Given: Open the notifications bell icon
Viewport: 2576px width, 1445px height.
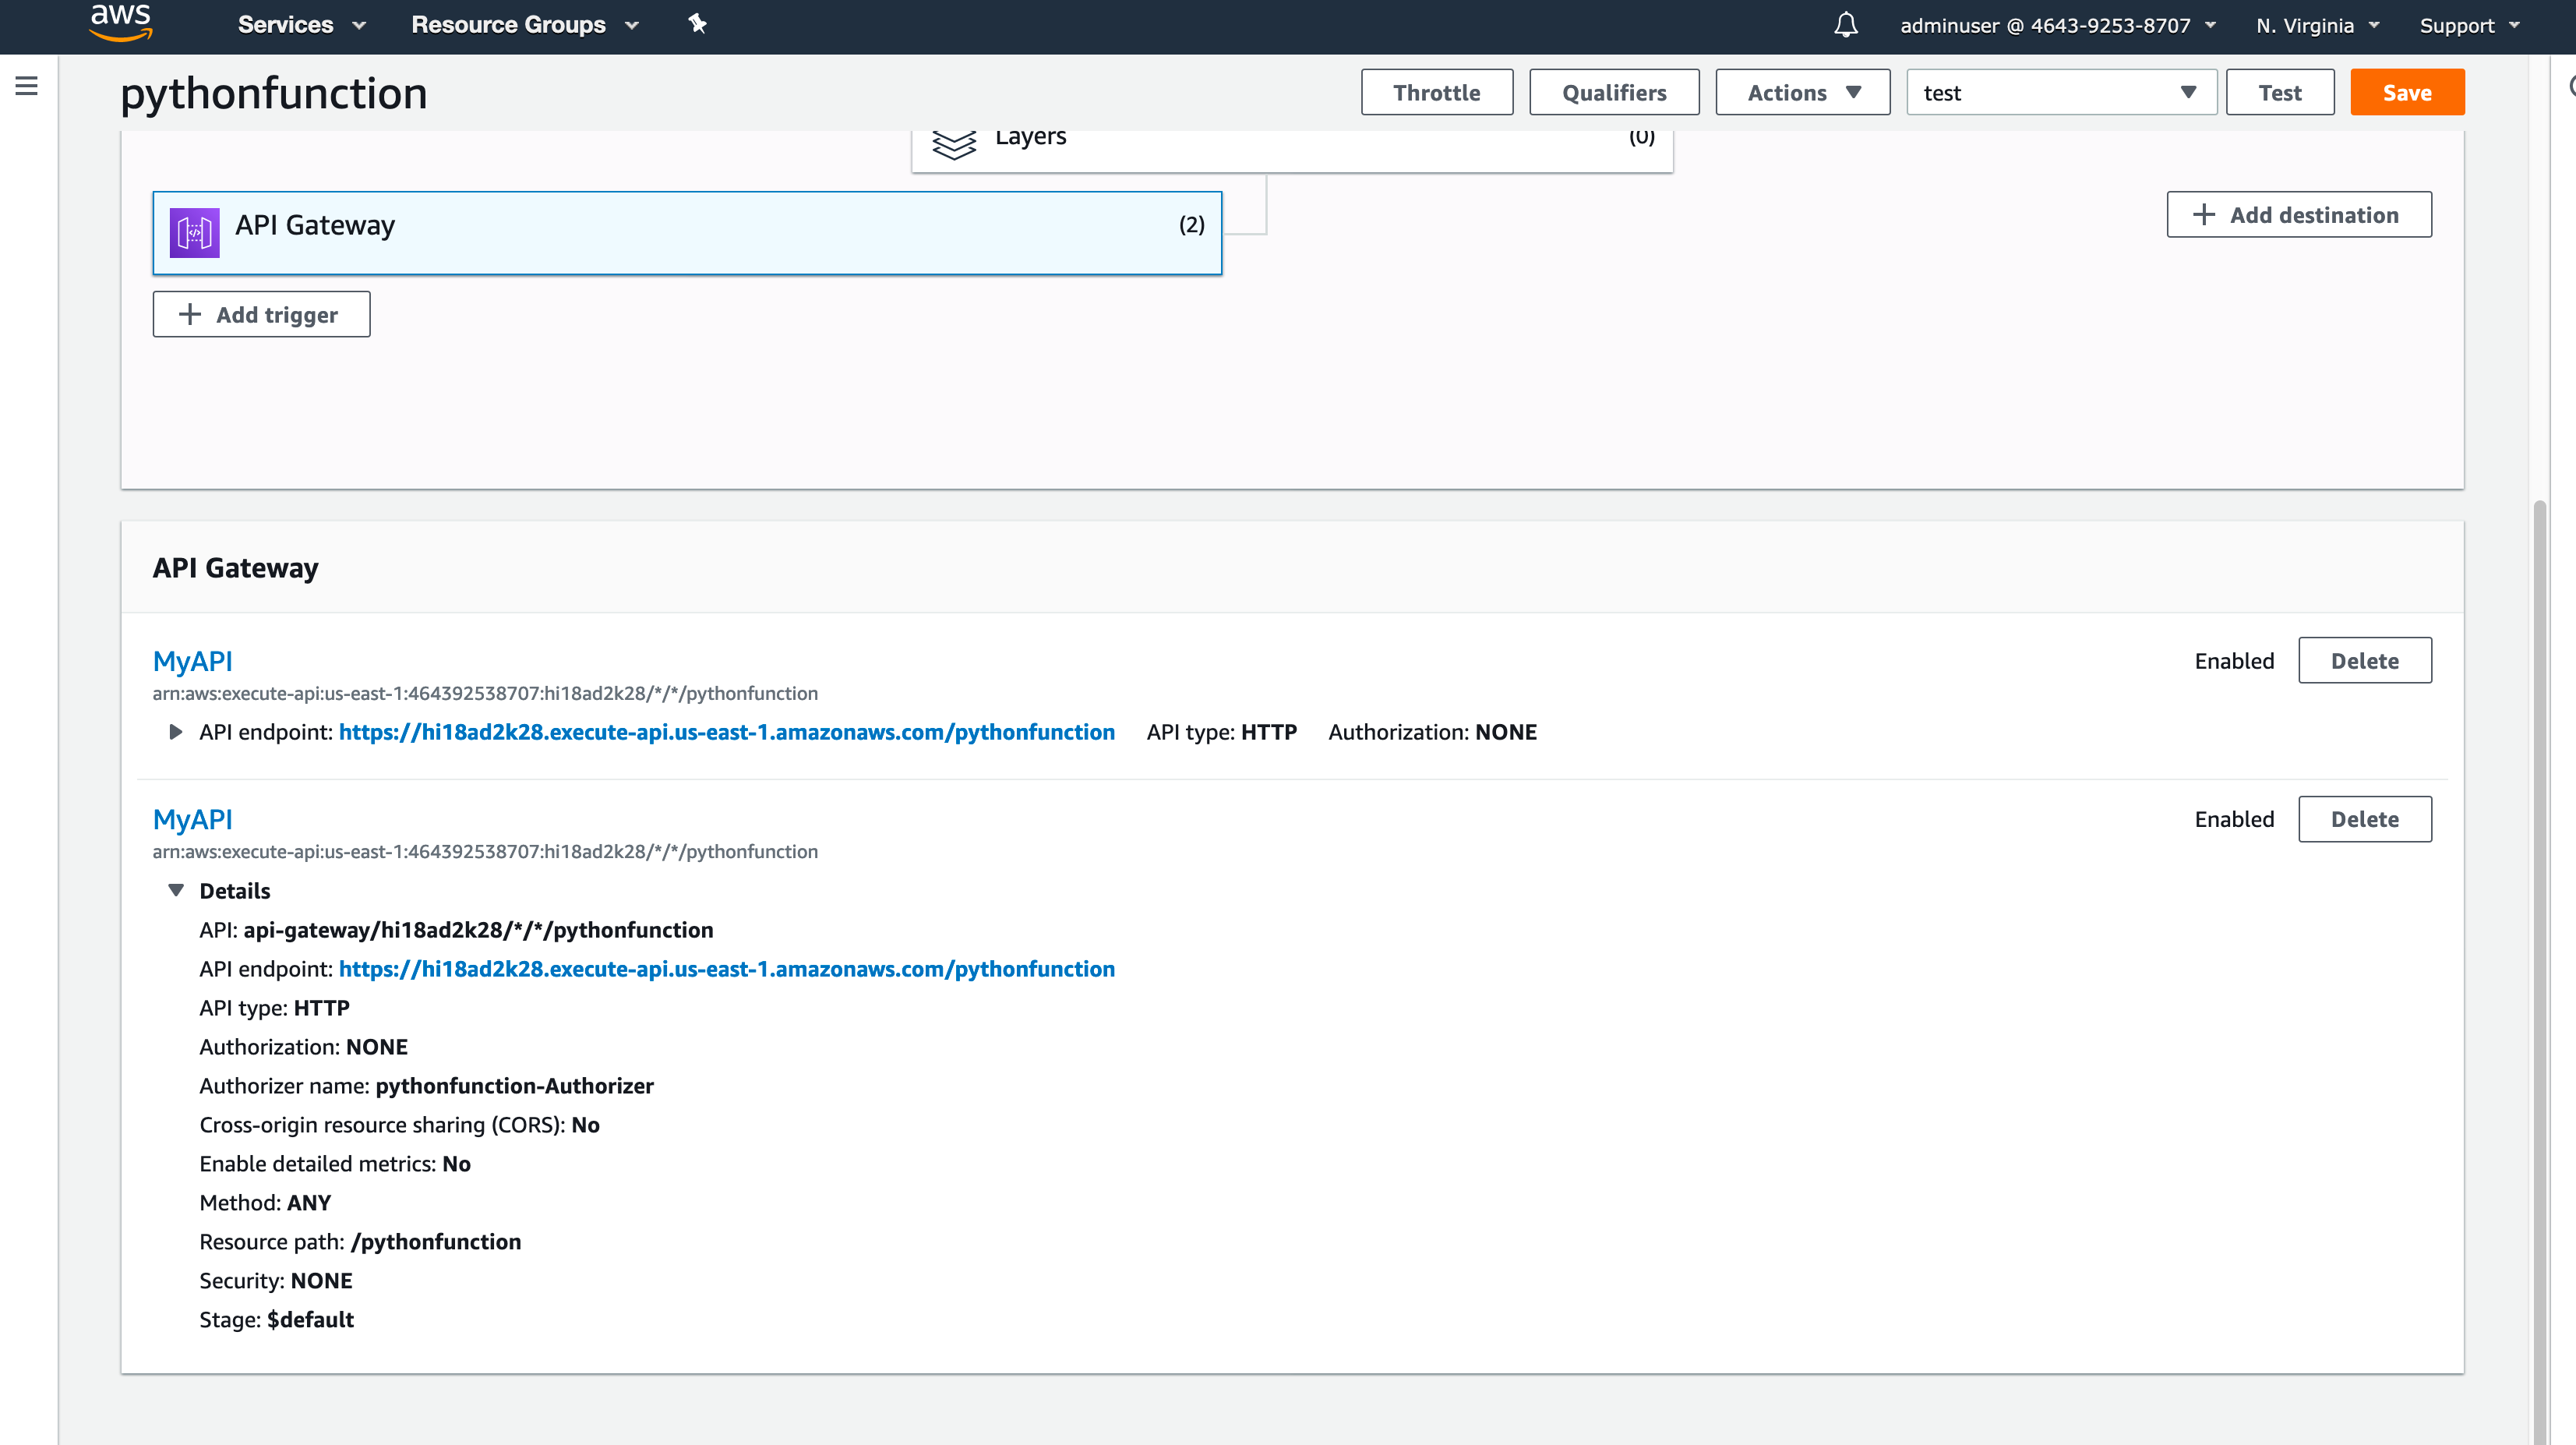Looking at the screenshot, I should (x=1845, y=25).
